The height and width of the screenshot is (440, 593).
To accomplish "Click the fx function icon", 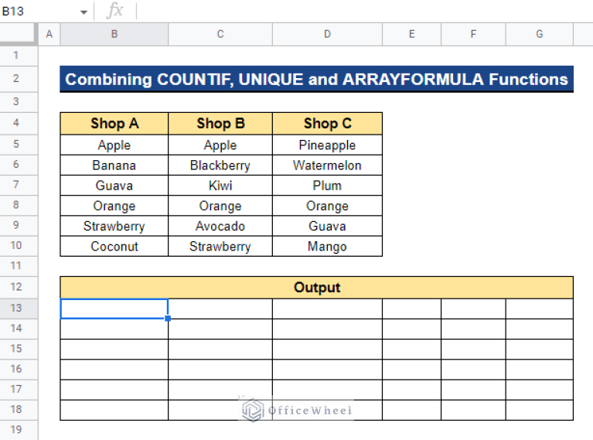I will [114, 11].
